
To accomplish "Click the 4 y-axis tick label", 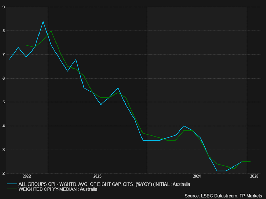I will click(3, 126).
